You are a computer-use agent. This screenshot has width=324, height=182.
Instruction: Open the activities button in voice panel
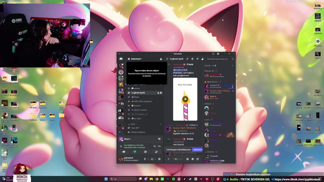pyautogui.click(x=146, y=152)
